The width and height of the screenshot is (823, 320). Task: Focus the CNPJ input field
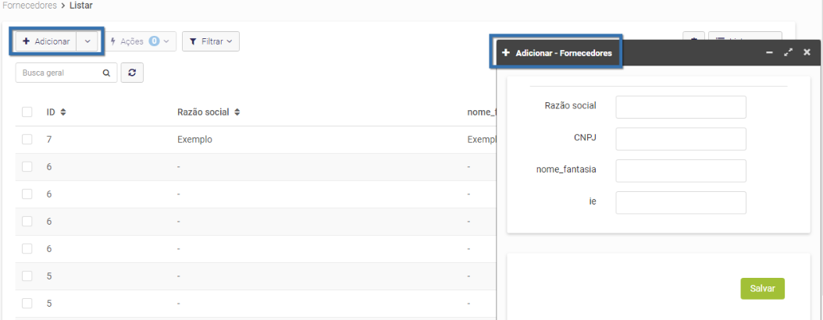point(681,139)
